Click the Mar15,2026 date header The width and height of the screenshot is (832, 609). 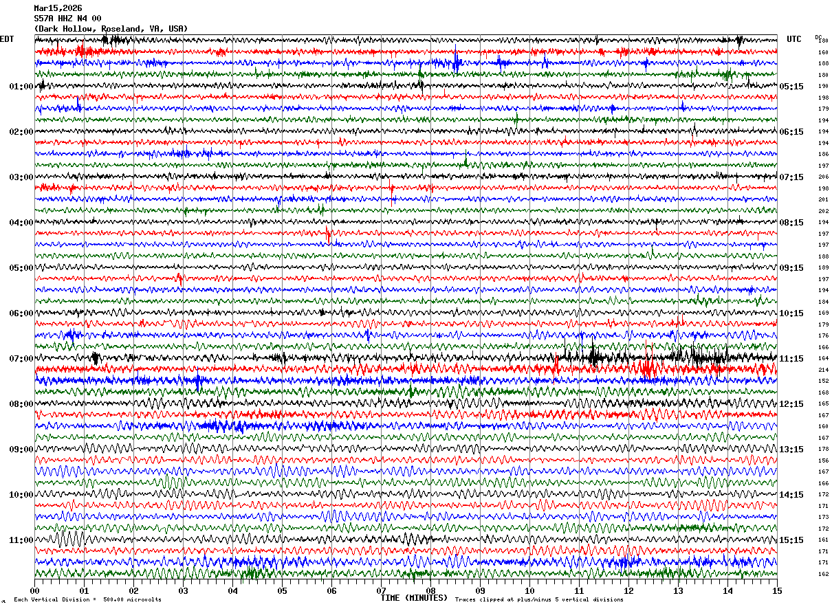(x=58, y=8)
